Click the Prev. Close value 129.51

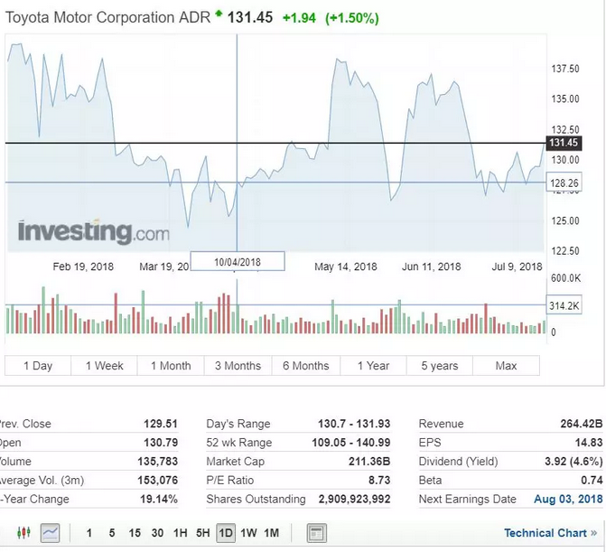pyautogui.click(x=161, y=424)
